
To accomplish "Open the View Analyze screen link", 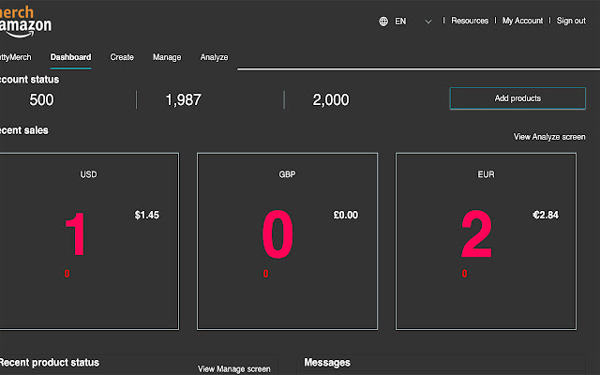I will (549, 137).
